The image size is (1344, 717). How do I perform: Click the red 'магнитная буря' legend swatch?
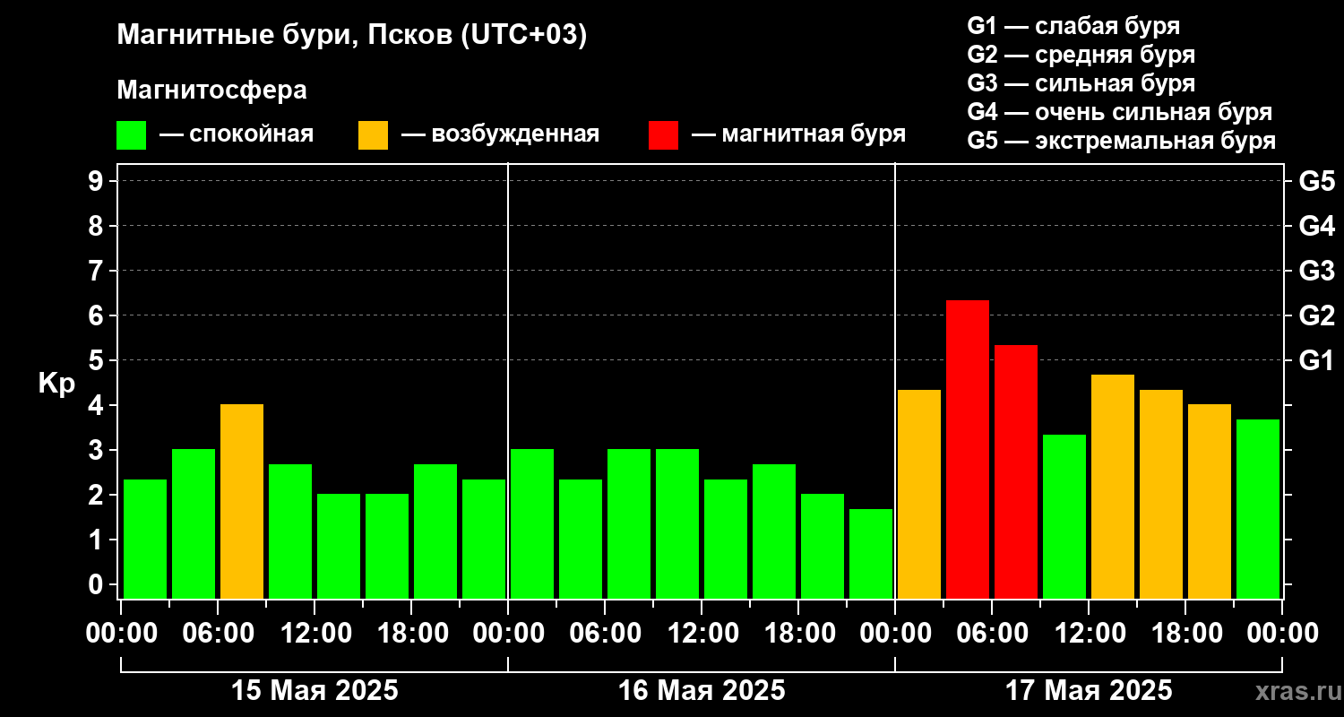click(x=663, y=135)
